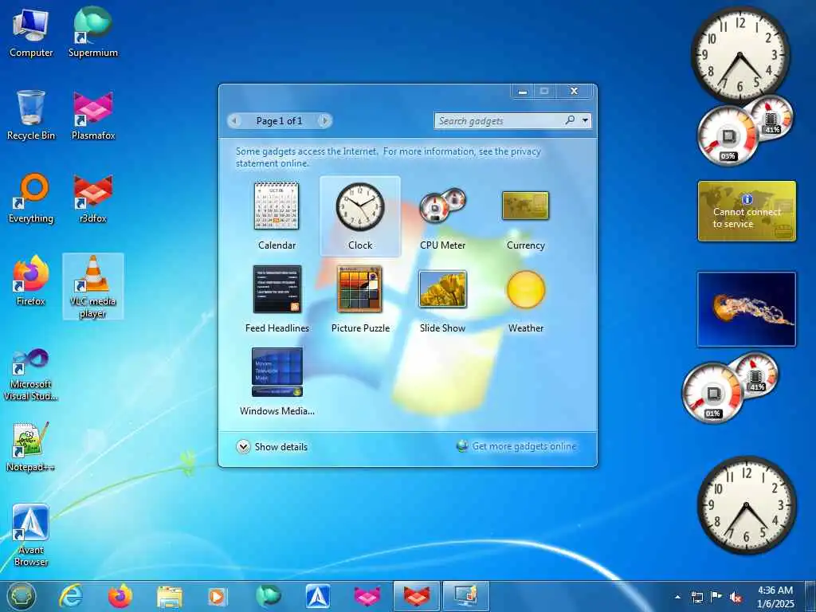Select the Windows Media Center gadget
The width and height of the screenshot is (816, 612).
coord(277,382)
